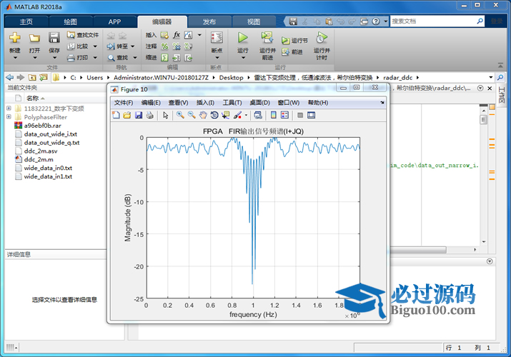511x357 pixels.
Task: Click the help question mark icon
Action: 376,21
